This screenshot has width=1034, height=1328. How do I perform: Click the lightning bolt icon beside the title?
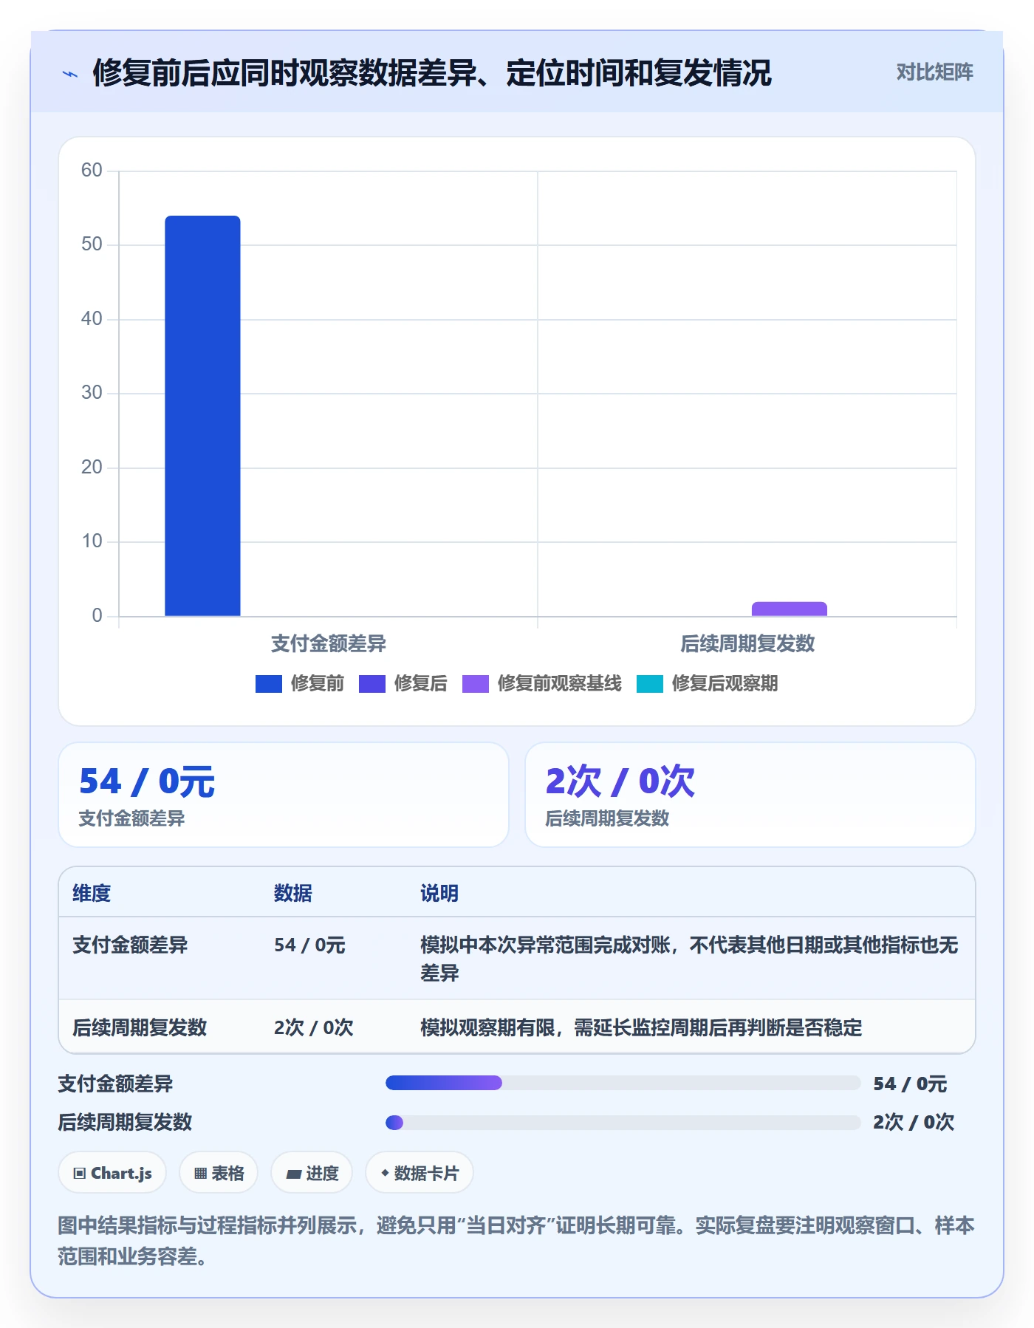pyautogui.click(x=70, y=74)
